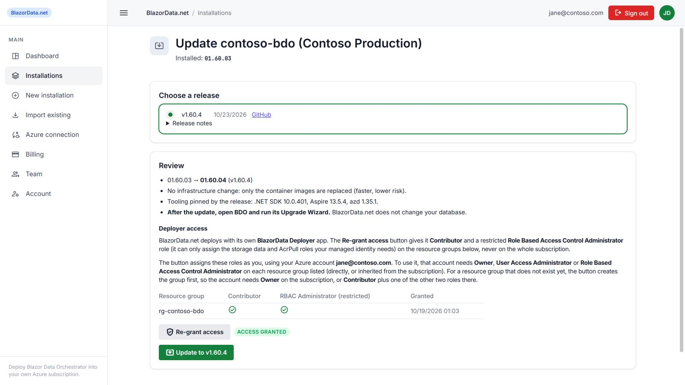The image size is (685, 385).
Task: Click the Choose a release heading
Action: pos(189,95)
